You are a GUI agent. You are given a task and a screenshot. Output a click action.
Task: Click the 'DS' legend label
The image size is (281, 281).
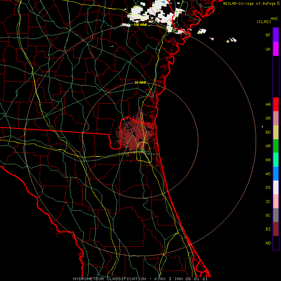coord(268,187)
